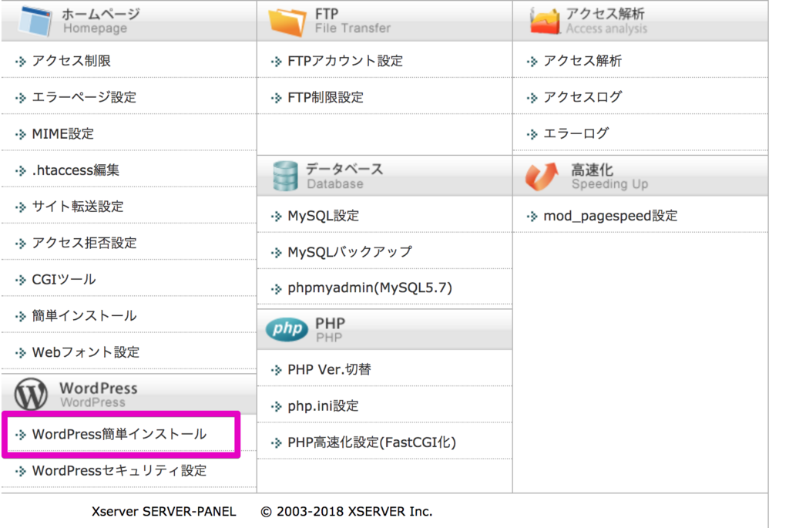The height and width of the screenshot is (528, 789).
Task: Click the アクセス解析 Access analysis section heading
Action: click(x=606, y=21)
